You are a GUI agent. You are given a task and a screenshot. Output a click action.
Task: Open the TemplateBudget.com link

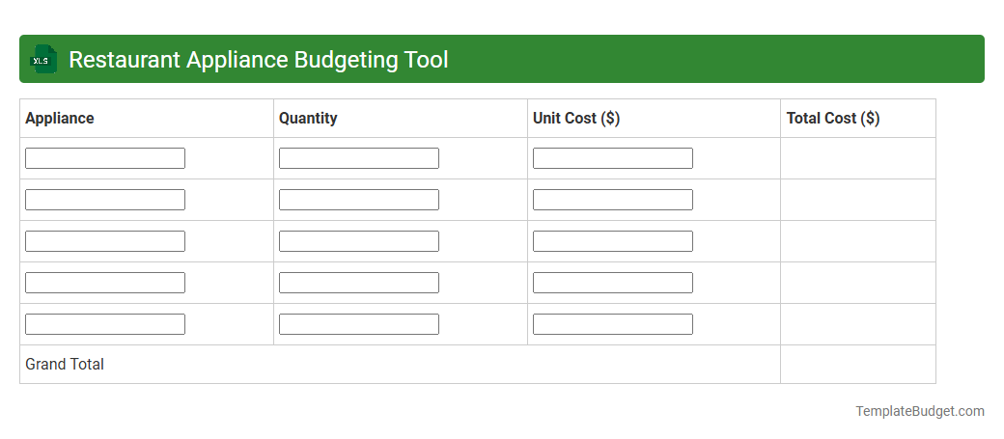(x=920, y=411)
